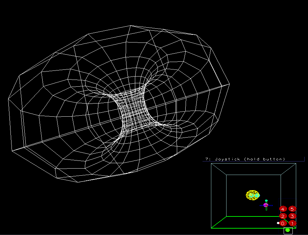308x235 pixels.
Task: Hit the red number 5 button
Action: pyautogui.click(x=292, y=209)
